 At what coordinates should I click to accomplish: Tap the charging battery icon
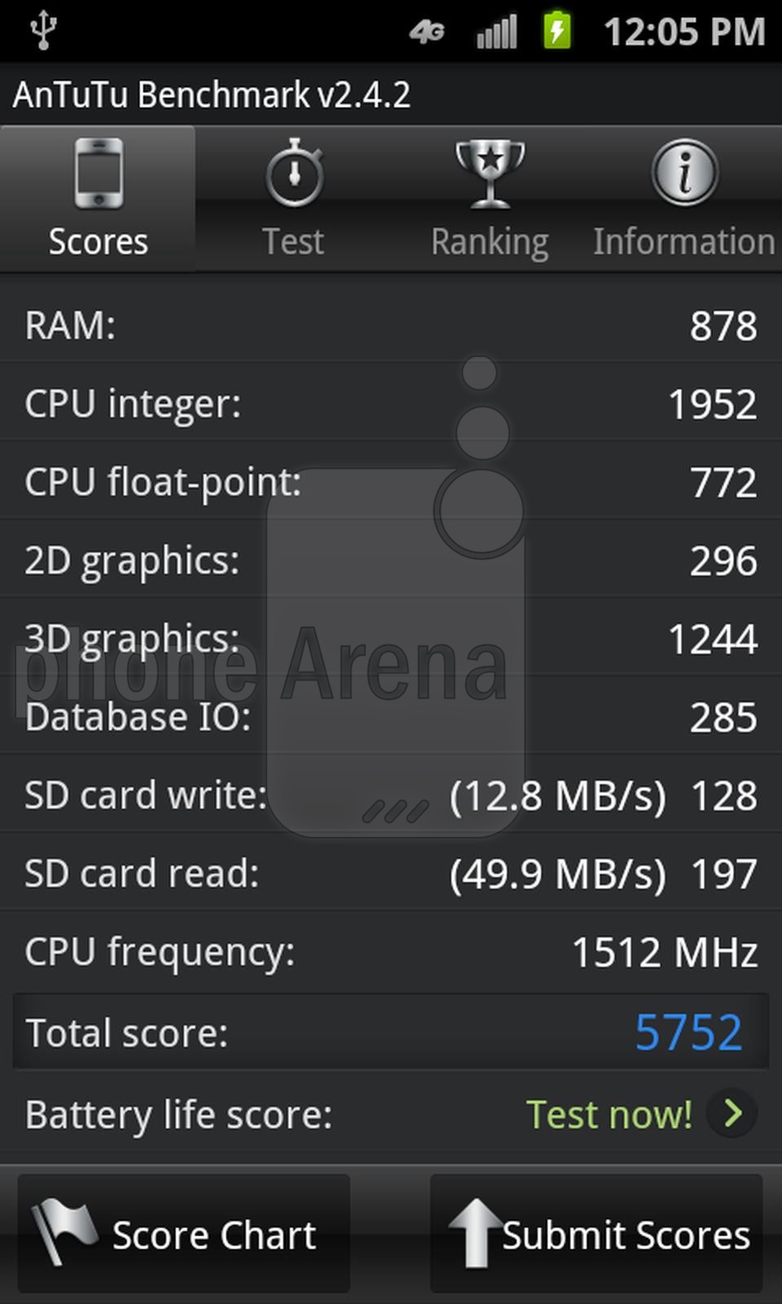(557, 31)
